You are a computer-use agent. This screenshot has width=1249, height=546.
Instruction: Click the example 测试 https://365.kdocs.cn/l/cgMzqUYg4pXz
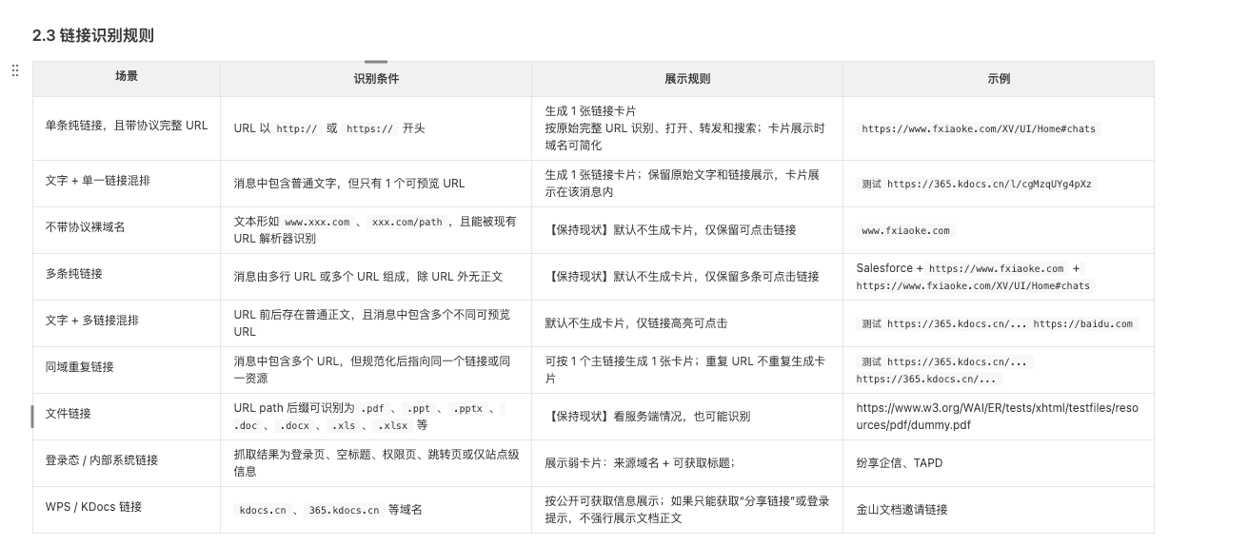[977, 184]
